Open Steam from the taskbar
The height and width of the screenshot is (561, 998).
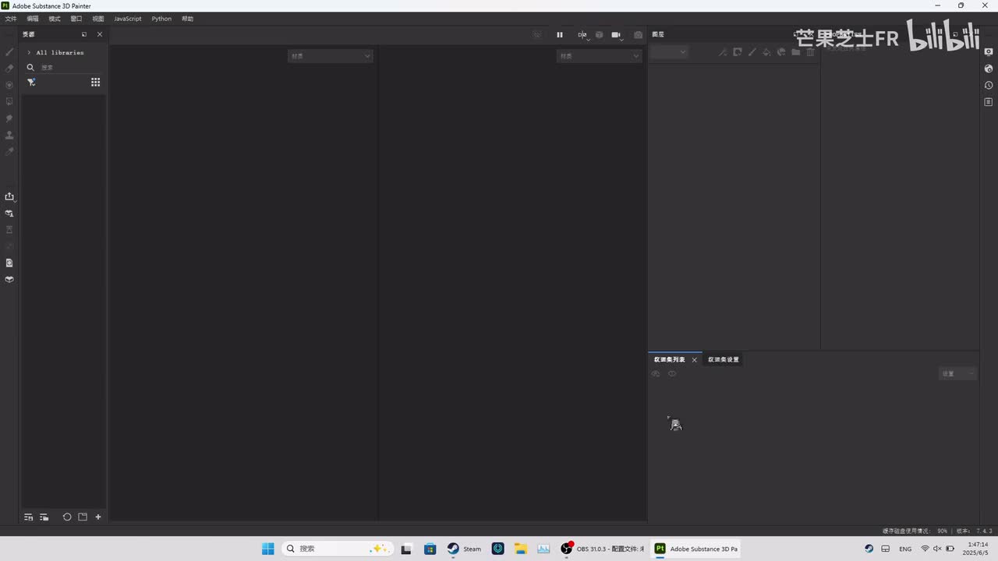click(x=464, y=549)
